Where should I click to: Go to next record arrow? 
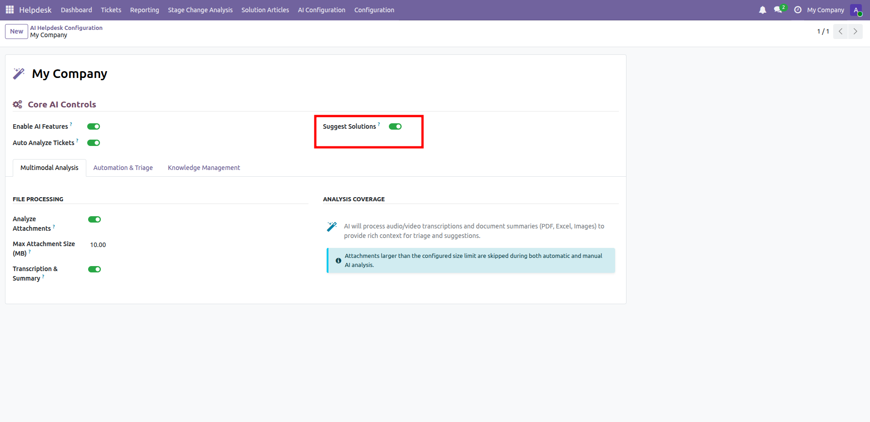point(855,31)
